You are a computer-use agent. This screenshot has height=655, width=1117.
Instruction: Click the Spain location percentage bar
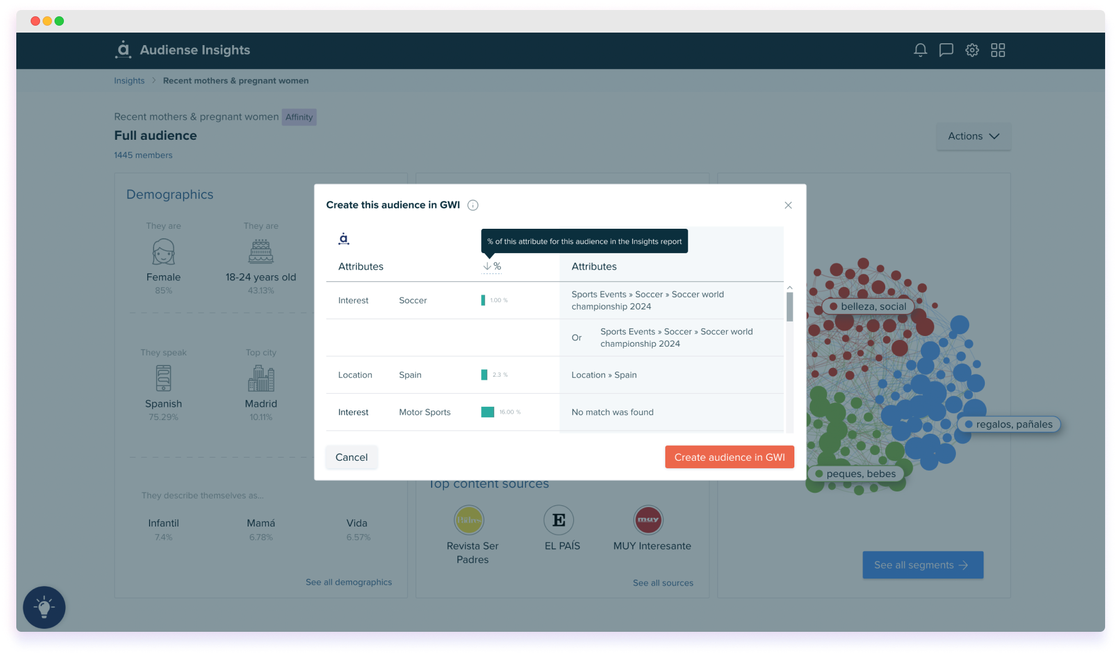[x=484, y=375]
